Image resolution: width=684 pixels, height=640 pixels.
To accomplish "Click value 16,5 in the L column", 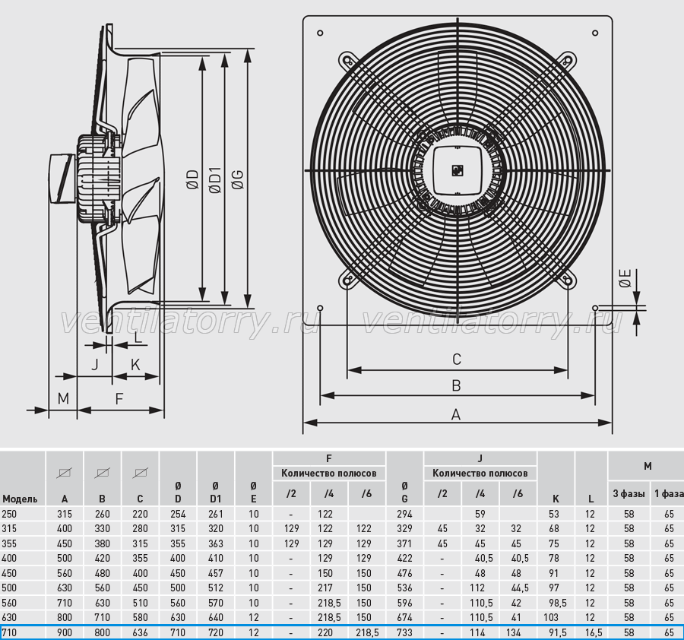I will 594,632.
